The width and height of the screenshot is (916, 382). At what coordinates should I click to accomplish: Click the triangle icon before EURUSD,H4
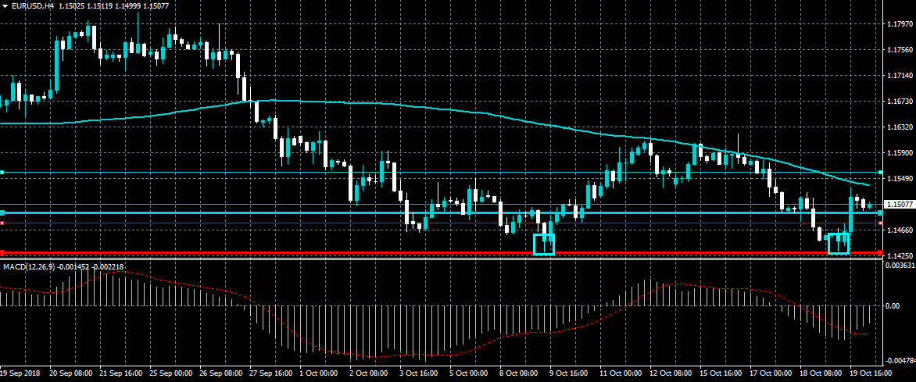pos(5,5)
